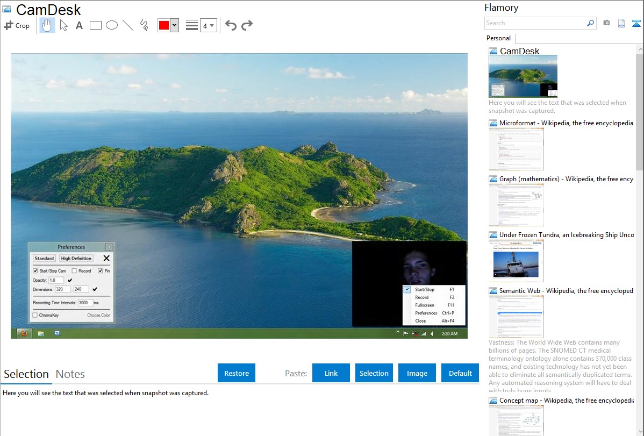Click the Recording Time Intervals field showing 3000
This screenshot has width=644, height=436.
[x=84, y=303]
